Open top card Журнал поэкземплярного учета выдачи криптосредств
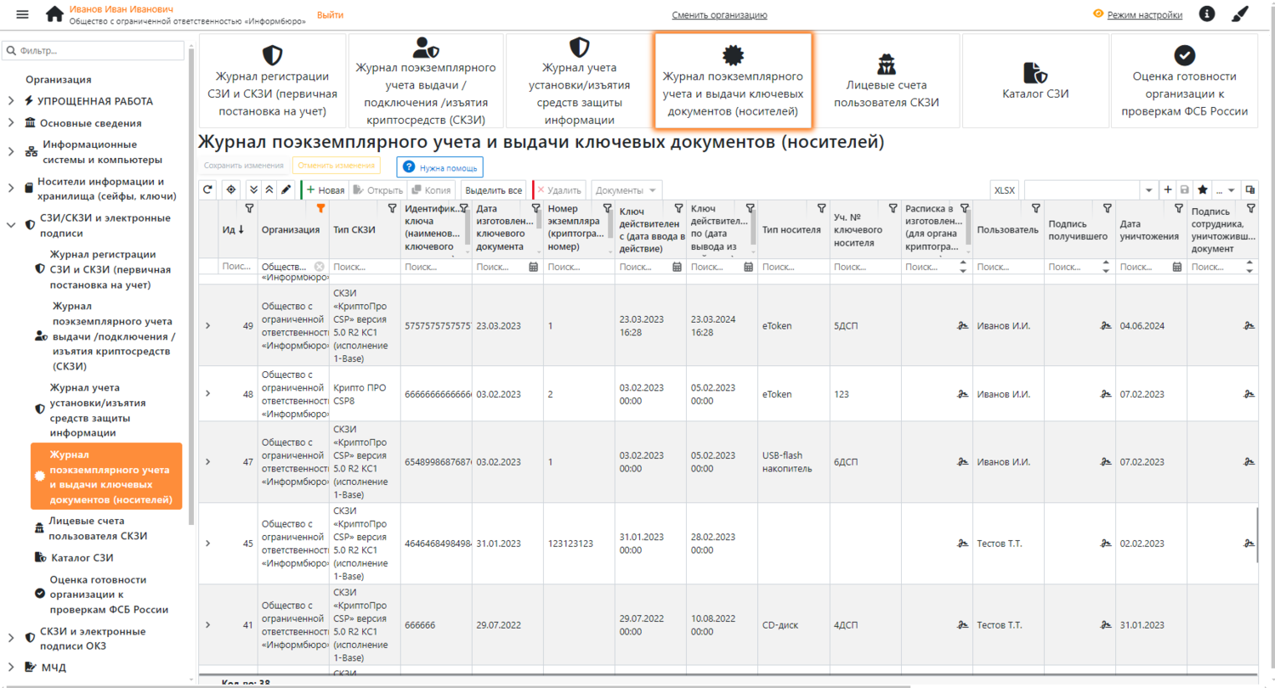Viewport: 1275px width, 688px height. (425, 81)
